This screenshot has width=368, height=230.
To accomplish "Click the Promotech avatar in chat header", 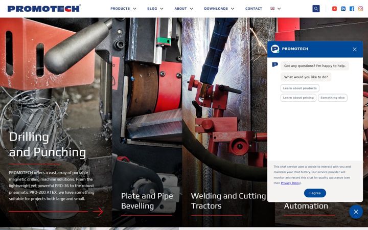I will (275, 49).
